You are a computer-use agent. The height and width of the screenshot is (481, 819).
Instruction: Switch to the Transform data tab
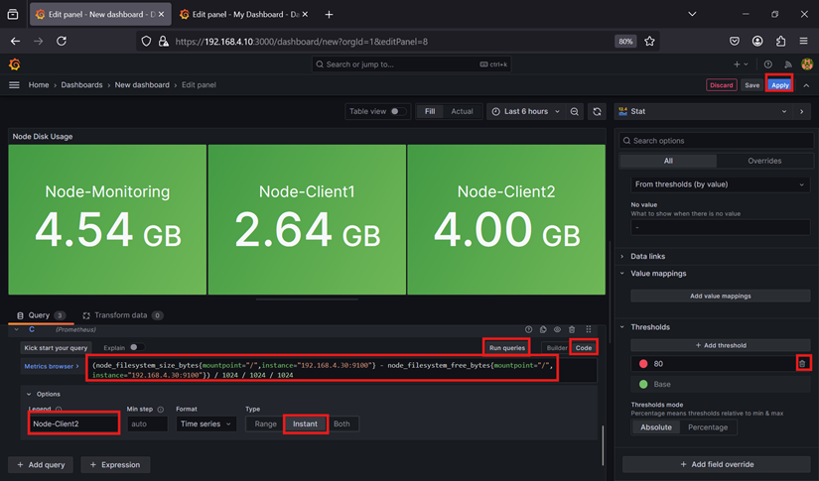[123, 315]
